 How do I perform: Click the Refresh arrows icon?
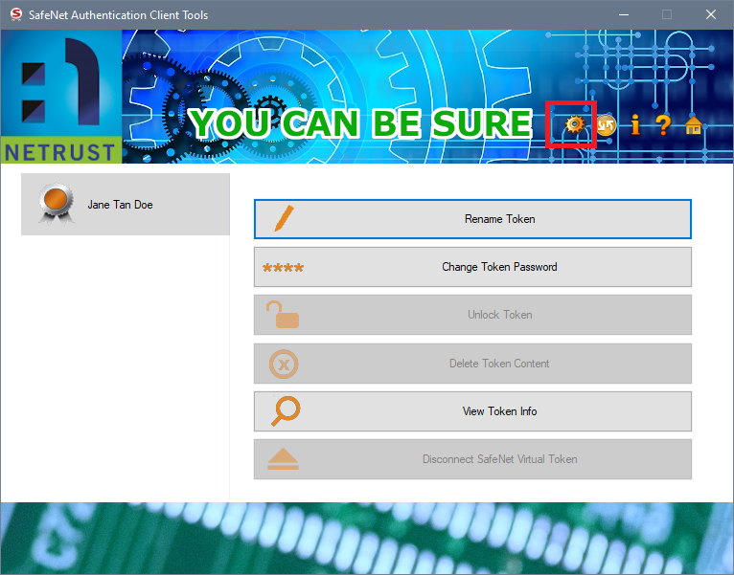(606, 124)
